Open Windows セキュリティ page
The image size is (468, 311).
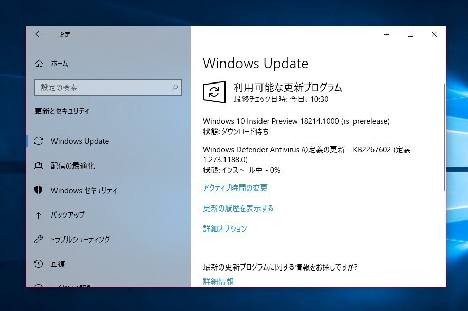(x=84, y=190)
